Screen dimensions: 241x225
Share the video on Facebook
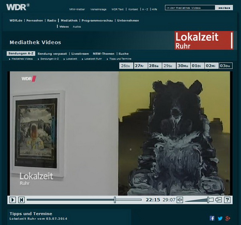pos(212,218)
